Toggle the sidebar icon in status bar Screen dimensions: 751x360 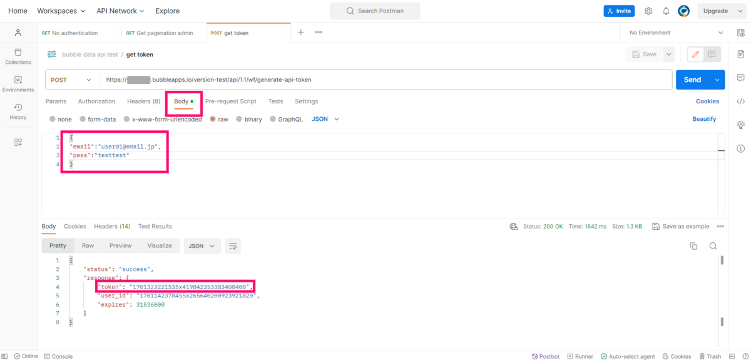[5, 356]
